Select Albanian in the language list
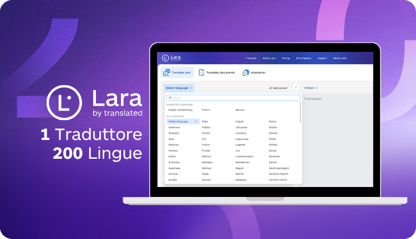 coord(174,145)
